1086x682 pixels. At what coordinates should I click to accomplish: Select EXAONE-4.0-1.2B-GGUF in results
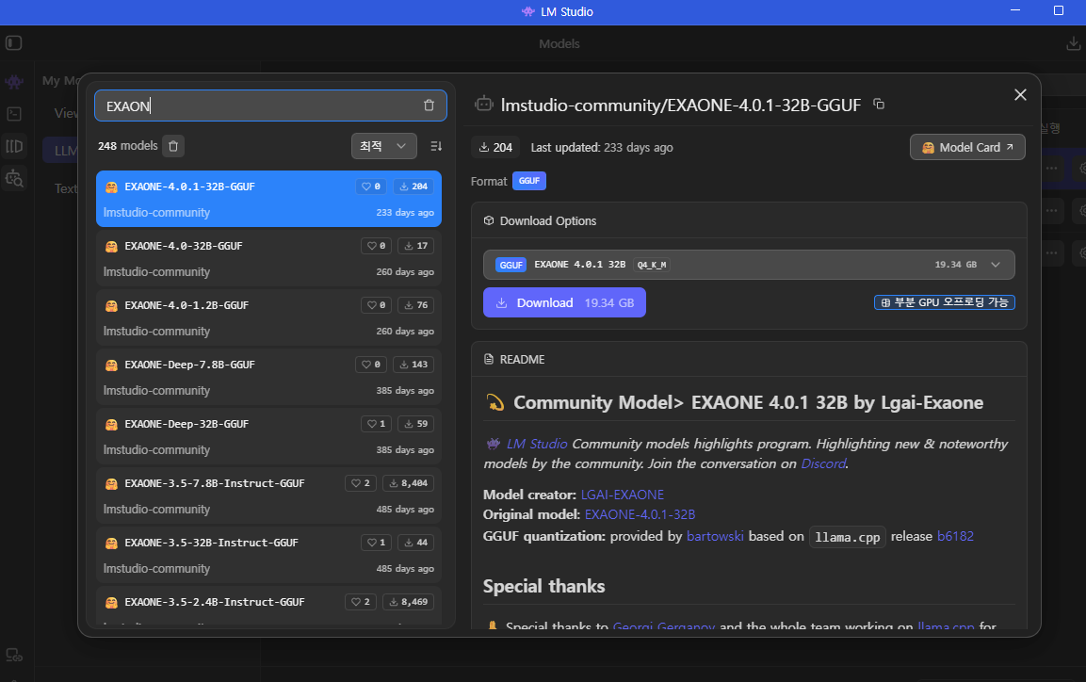[268, 317]
